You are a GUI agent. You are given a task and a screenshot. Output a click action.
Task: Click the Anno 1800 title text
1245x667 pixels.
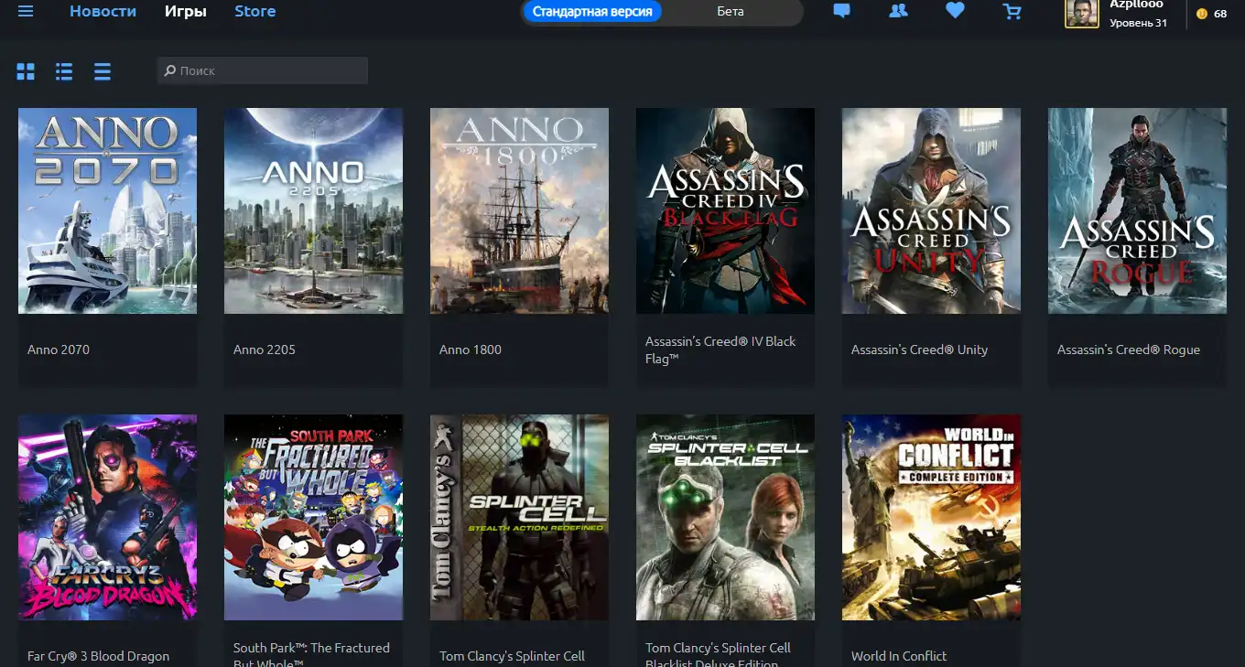(x=471, y=350)
